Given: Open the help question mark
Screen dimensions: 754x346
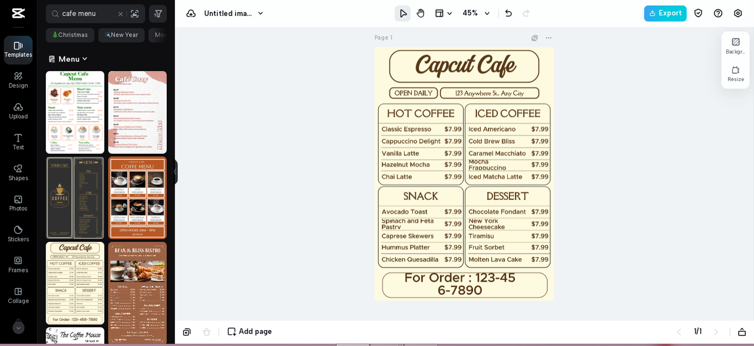Looking at the screenshot, I should tap(717, 14).
